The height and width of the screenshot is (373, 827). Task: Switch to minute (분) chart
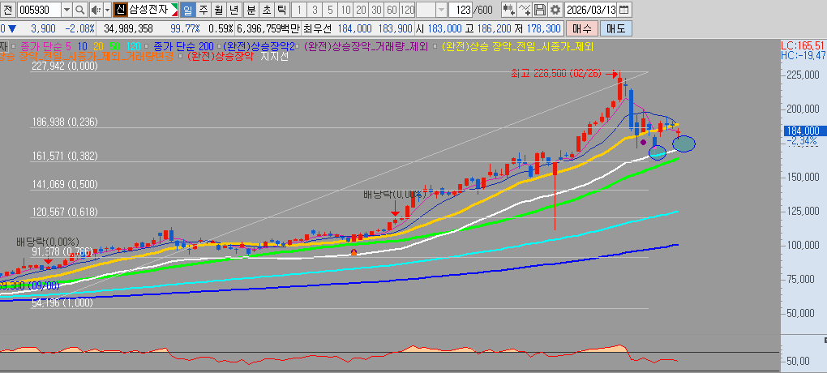tap(251, 10)
